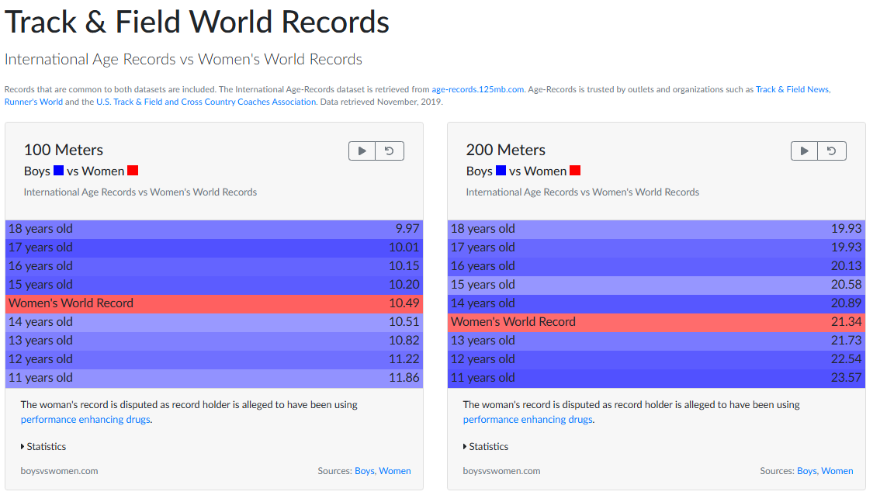
Task: Click the blue Boys swatch in 100 Meters legend
Action: [58, 171]
